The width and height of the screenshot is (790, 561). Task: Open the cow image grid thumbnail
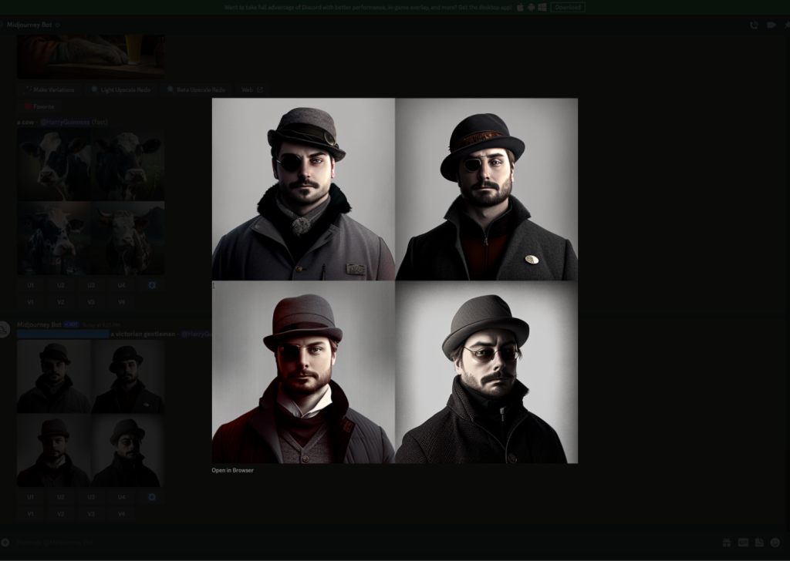91,201
